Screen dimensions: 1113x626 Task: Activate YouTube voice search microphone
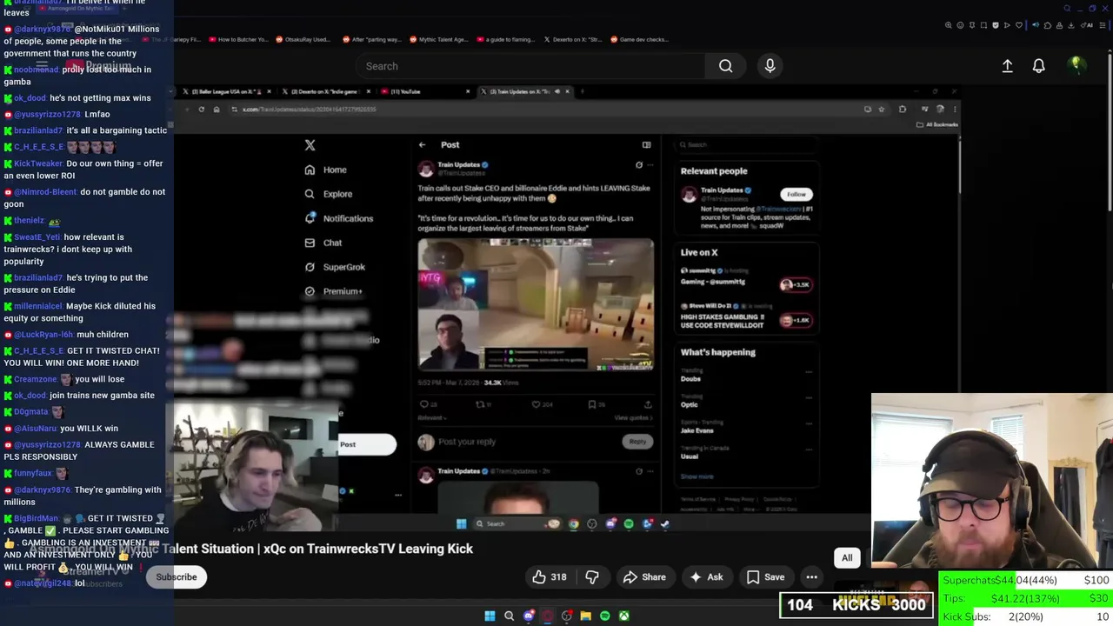pyautogui.click(x=770, y=66)
